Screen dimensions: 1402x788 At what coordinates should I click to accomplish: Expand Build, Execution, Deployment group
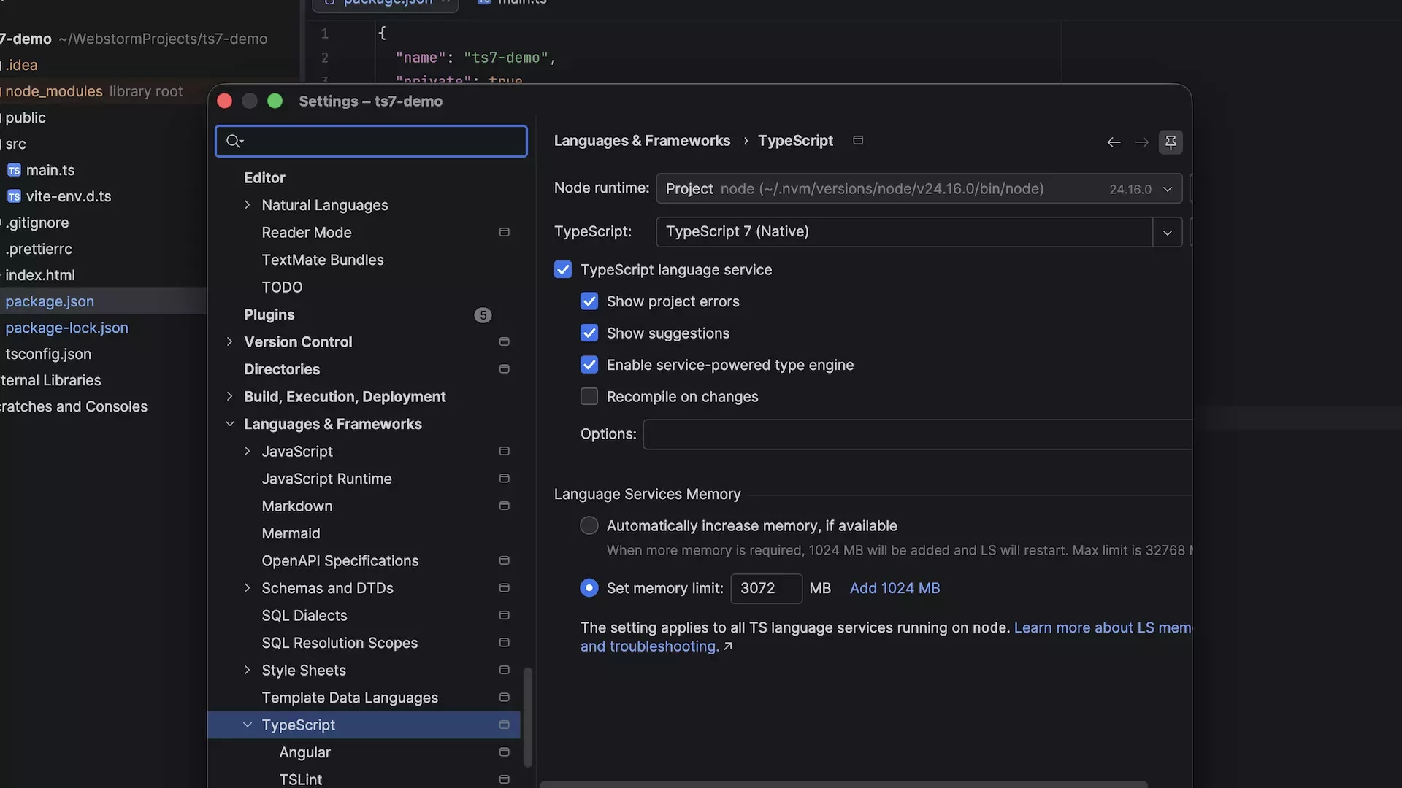coord(229,396)
